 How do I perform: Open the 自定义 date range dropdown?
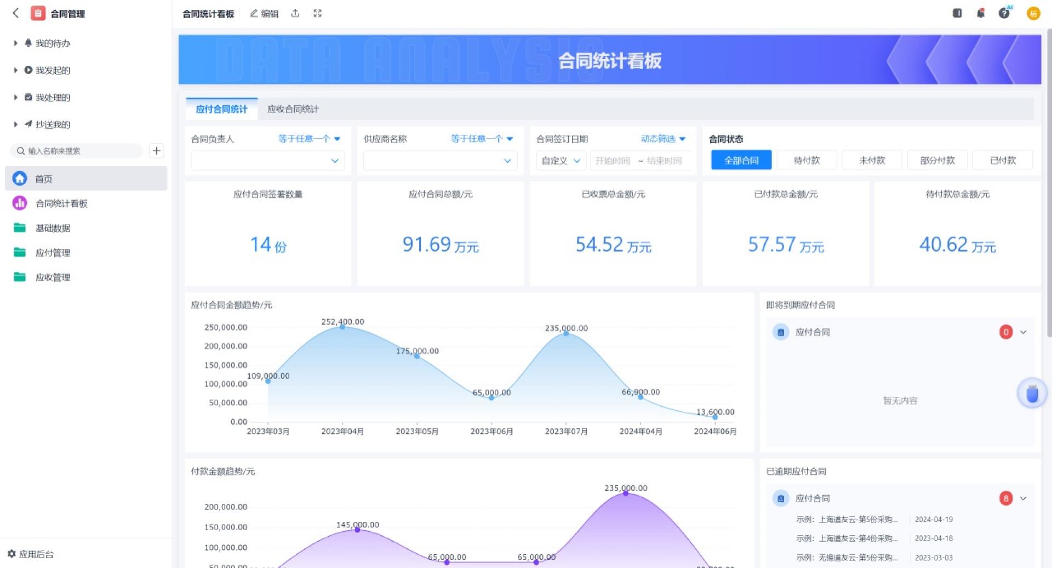click(x=561, y=161)
